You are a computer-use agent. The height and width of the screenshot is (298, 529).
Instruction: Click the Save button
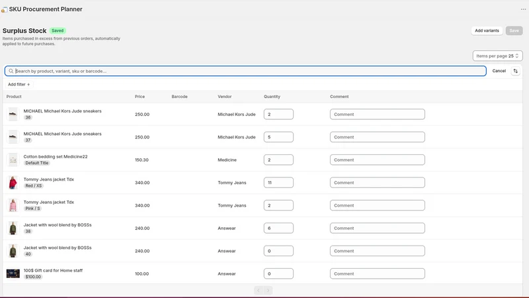click(x=514, y=30)
